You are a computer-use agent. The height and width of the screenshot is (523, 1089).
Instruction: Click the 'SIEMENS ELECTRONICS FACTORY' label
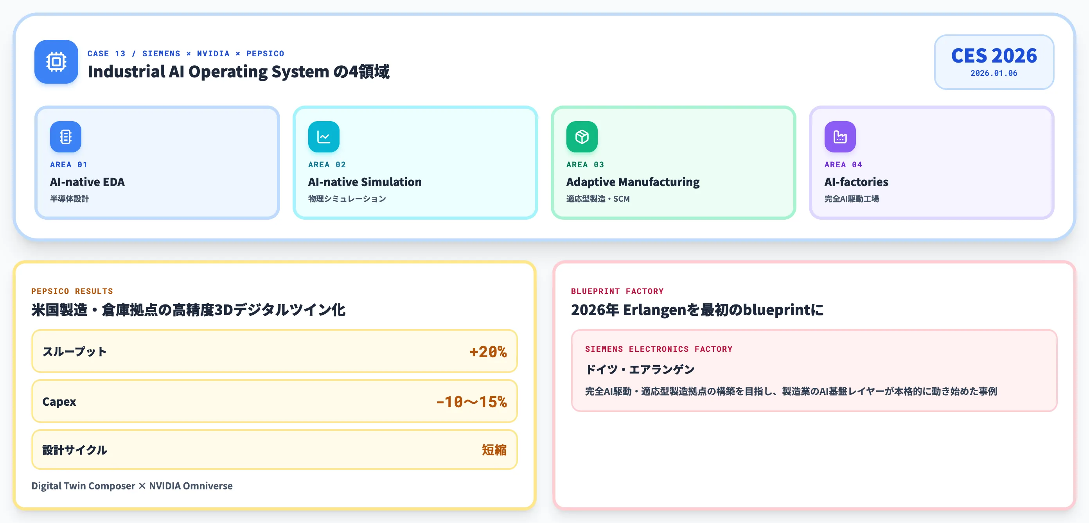(659, 349)
